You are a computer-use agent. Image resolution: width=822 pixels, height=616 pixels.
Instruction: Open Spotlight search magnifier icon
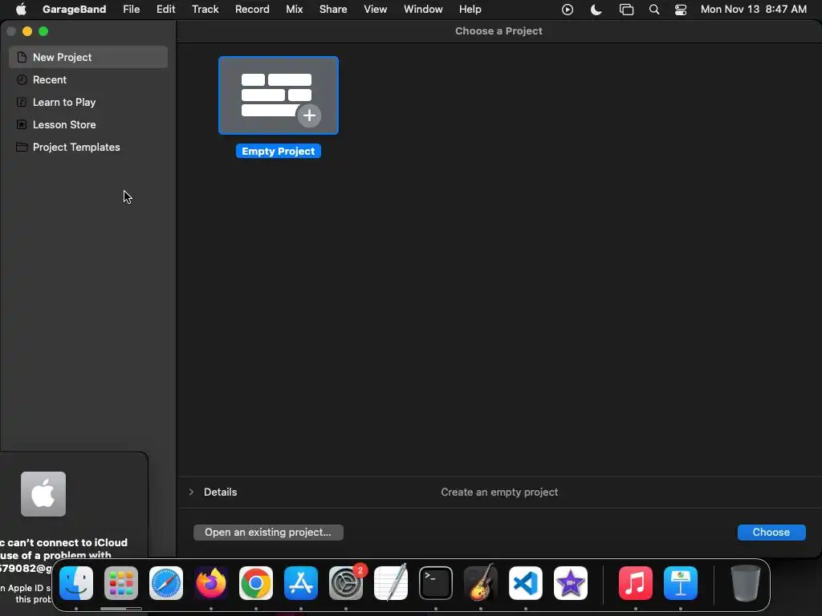point(653,10)
